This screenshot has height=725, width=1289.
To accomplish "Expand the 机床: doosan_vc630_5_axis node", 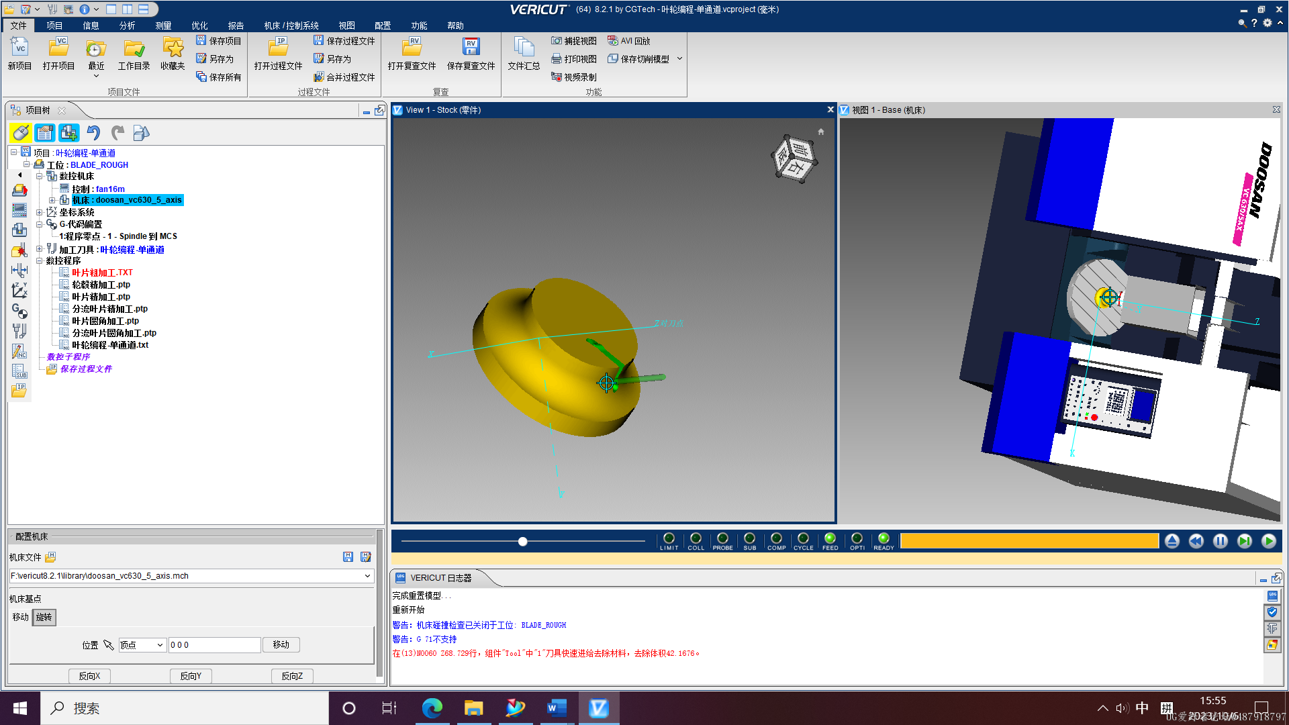I will pyautogui.click(x=52, y=200).
